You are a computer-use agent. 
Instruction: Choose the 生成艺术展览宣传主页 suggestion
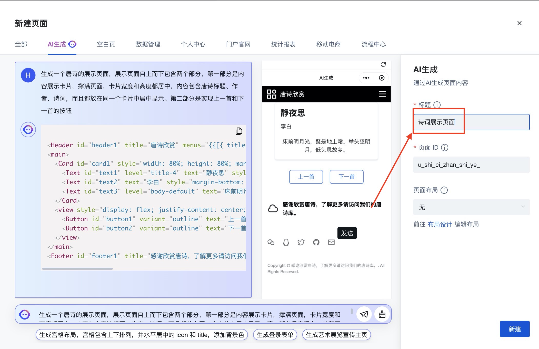[336, 335]
